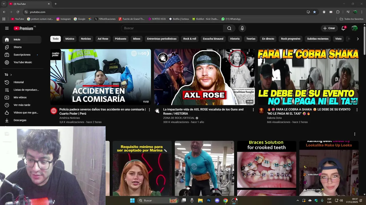Open File Explorer from the taskbar
Viewport: 366px width, 205px height.
[200, 200]
